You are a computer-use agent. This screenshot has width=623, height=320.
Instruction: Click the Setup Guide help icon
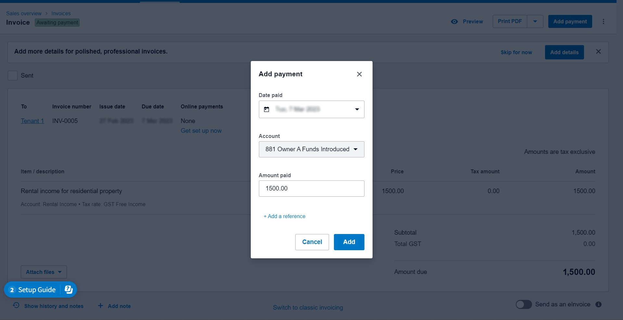coord(69,289)
